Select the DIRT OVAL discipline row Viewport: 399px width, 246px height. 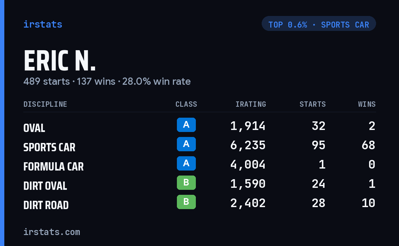tap(199, 184)
